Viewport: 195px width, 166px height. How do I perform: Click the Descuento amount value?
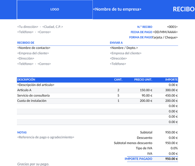pos(173,138)
